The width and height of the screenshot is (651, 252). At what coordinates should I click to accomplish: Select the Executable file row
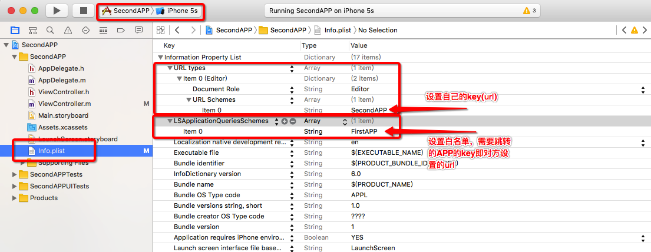coord(402,152)
